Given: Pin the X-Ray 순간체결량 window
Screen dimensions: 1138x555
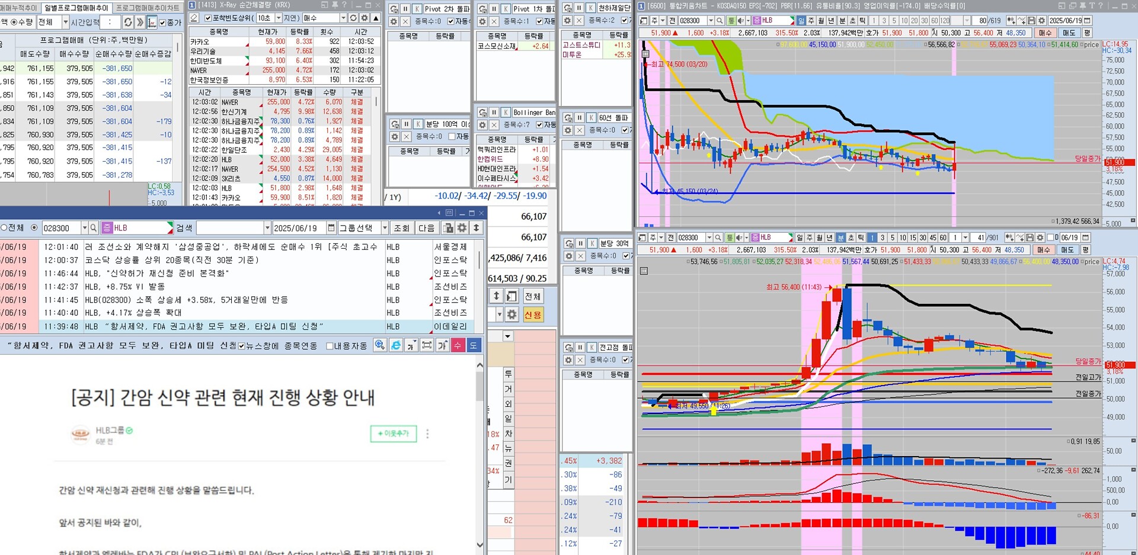Looking at the screenshot, I should (x=334, y=5).
